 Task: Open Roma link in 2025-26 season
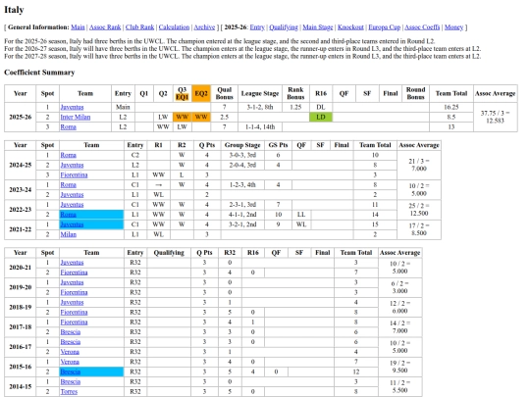(x=69, y=127)
